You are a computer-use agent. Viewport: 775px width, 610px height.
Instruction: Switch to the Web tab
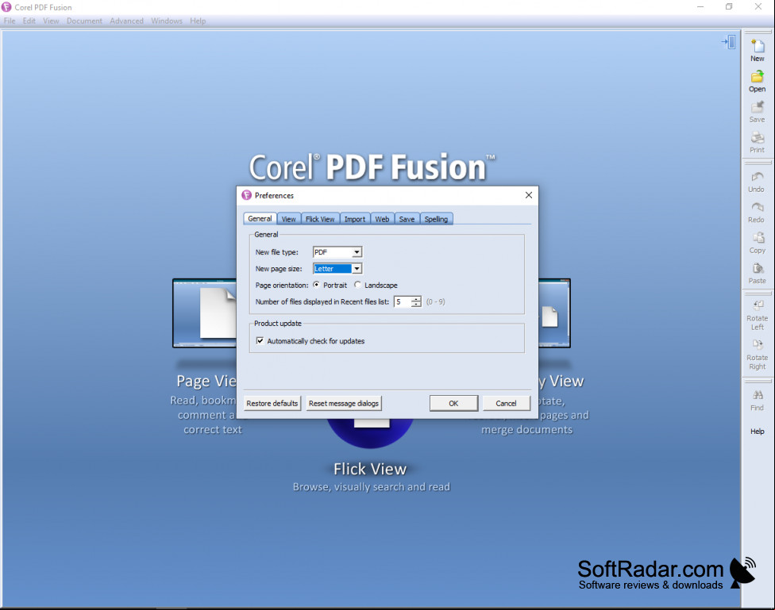coord(382,219)
